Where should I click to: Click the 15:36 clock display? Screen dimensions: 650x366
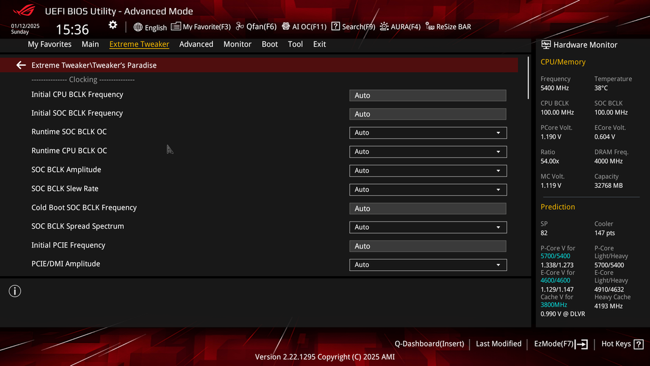pyautogui.click(x=72, y=29)
